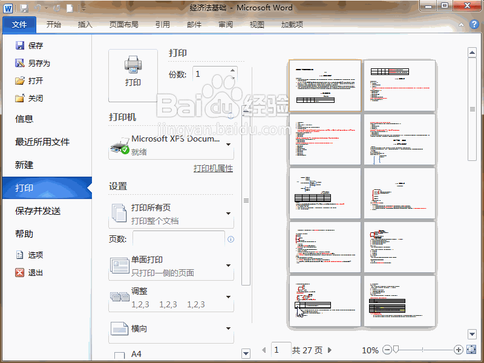
Task: Switch to the View tab
Action: pos(257,24)
